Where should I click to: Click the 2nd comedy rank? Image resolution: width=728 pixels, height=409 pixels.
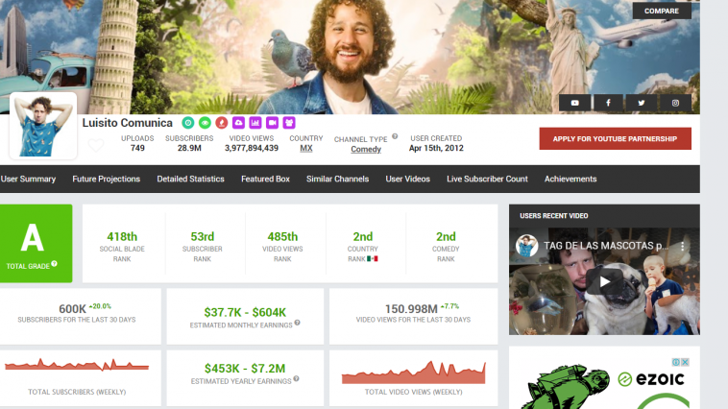pyautogui.click(x=446, y=237)
